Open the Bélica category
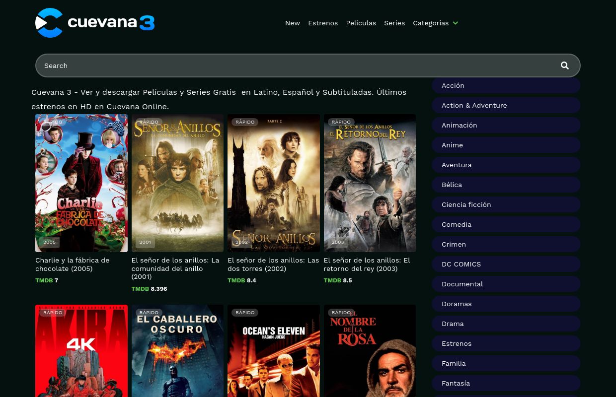 [506, 185]
